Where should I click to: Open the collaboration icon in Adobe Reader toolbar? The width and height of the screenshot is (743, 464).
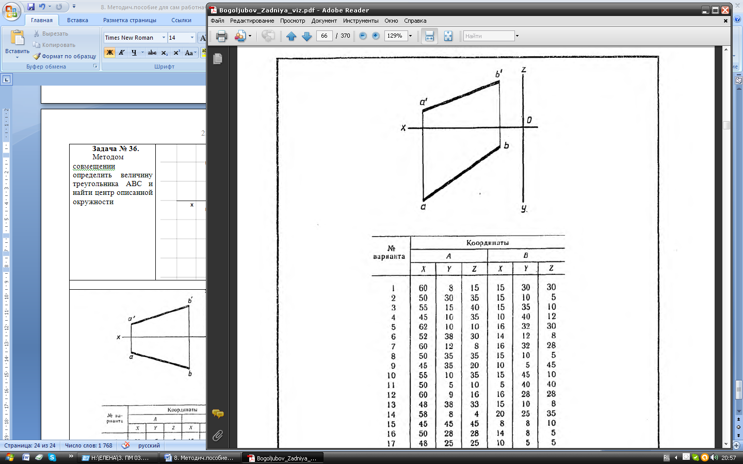pos(240,36)
